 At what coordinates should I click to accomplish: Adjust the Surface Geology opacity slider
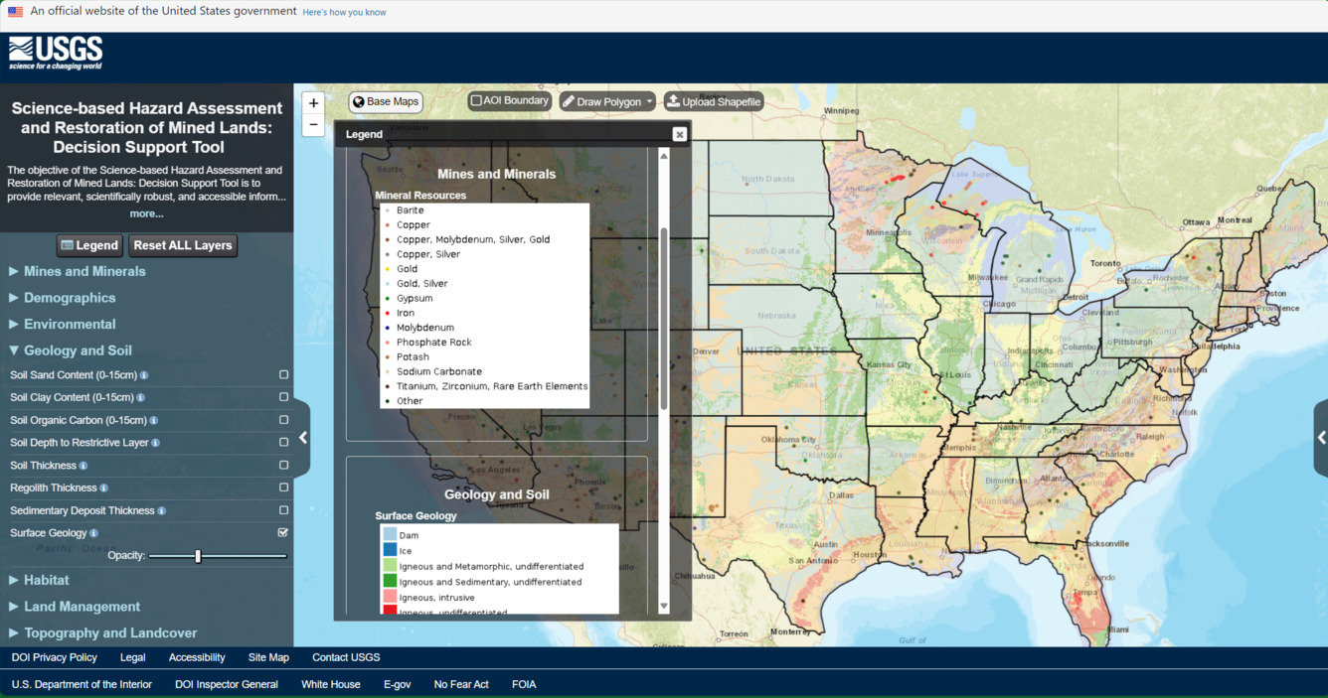pos(198,556)
